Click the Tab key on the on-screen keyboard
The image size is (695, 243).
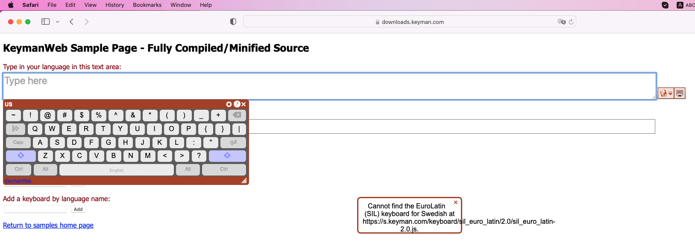[15, 129]
